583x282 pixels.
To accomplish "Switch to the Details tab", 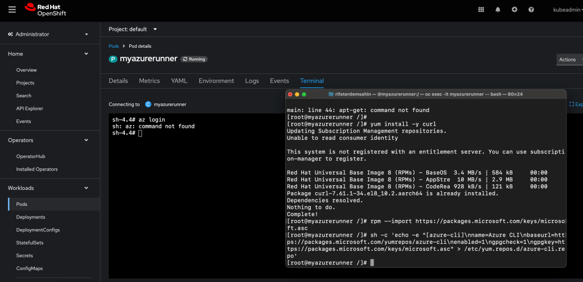I will [118, 81].
